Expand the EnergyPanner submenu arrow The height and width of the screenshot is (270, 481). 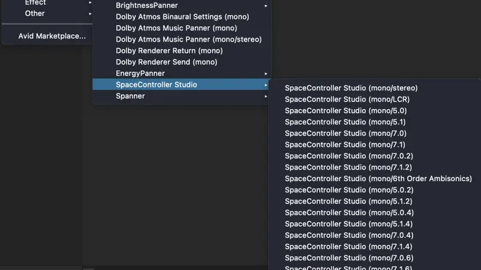(x=266, y=74)
